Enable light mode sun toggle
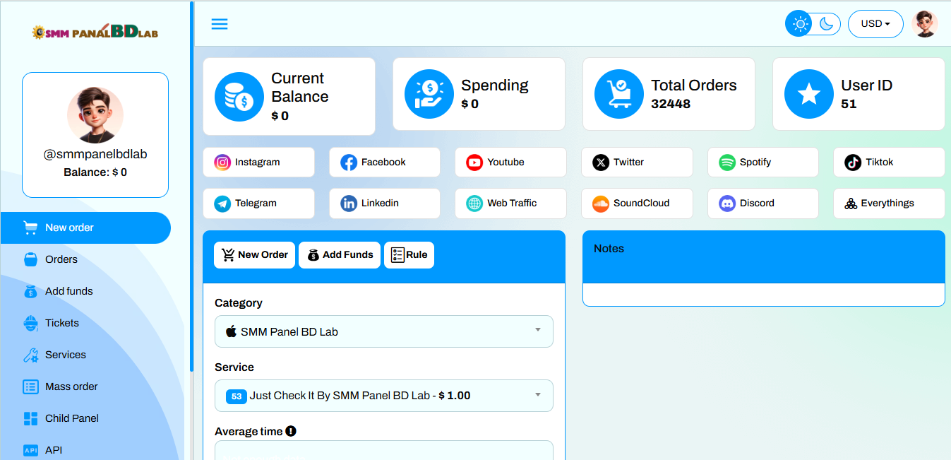This screenshot has height=460, width=951. (x=800, y=24)
